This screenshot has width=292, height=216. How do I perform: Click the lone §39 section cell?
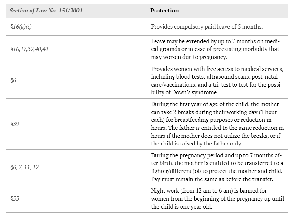pos(14,124)
